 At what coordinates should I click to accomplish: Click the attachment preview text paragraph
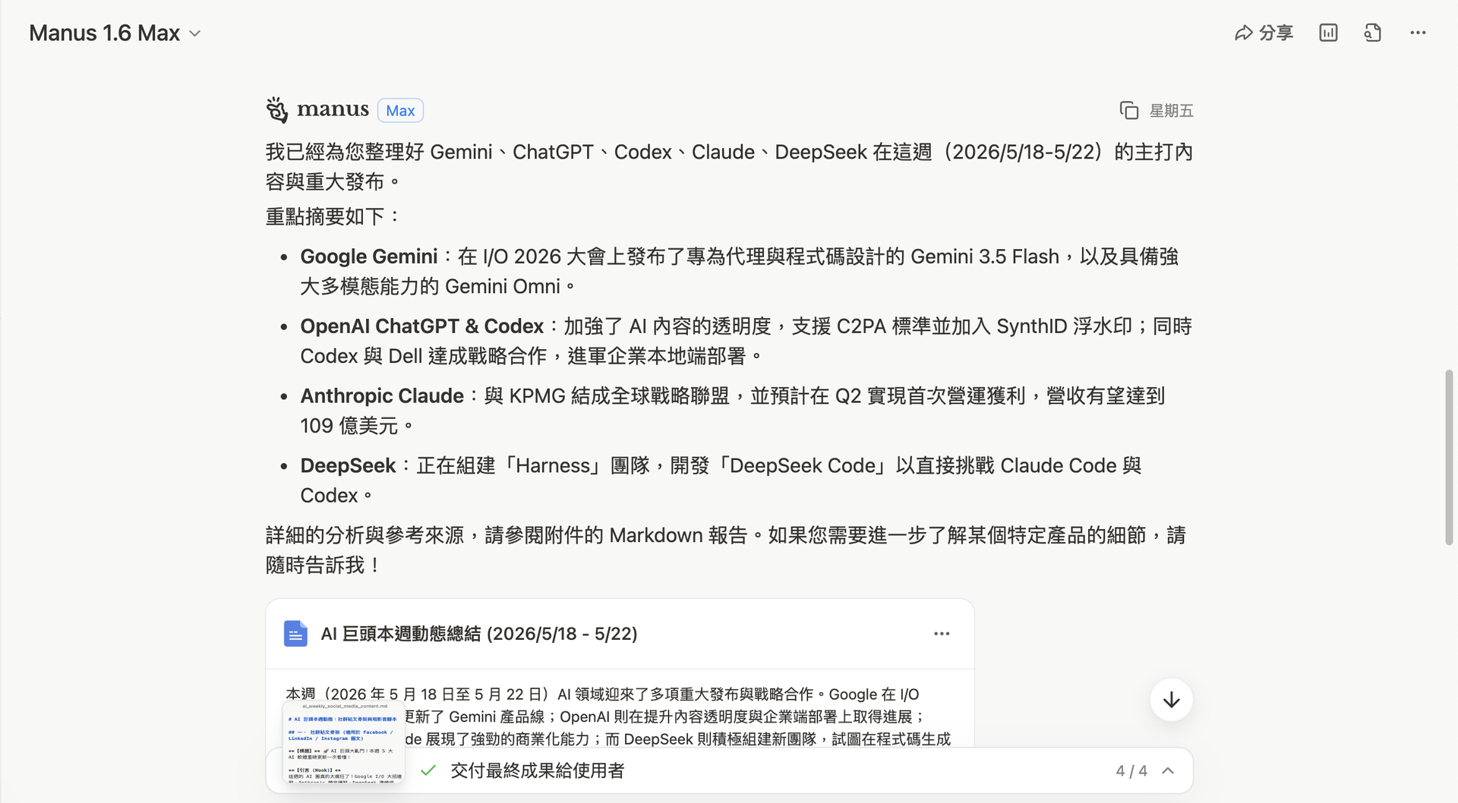(619, 716)
